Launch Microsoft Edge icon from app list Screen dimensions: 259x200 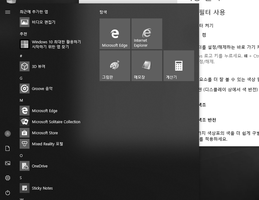[x=24, y=110]
